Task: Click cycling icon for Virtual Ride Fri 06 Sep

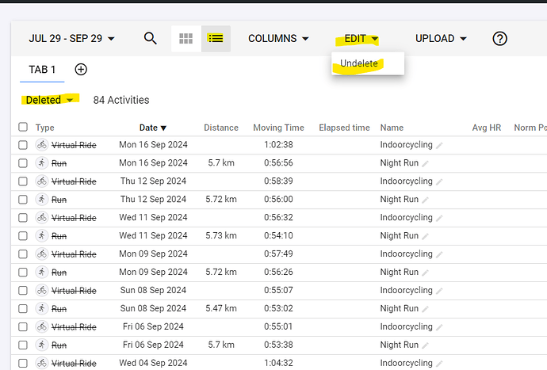Action: 42,326
